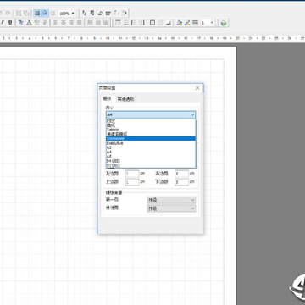Open the fill color bucket icon
Viewport: 305px width, 305px height.
point(179,23)
